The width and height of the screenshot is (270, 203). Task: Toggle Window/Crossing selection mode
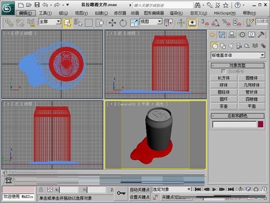pyautogui.click(x=100, y=23)
